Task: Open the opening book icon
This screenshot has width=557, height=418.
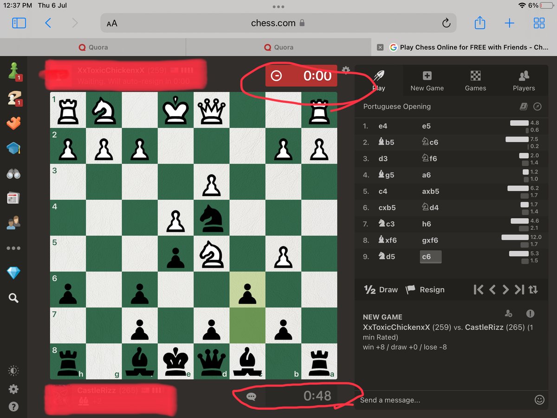Action: click(x=524, y=107)
